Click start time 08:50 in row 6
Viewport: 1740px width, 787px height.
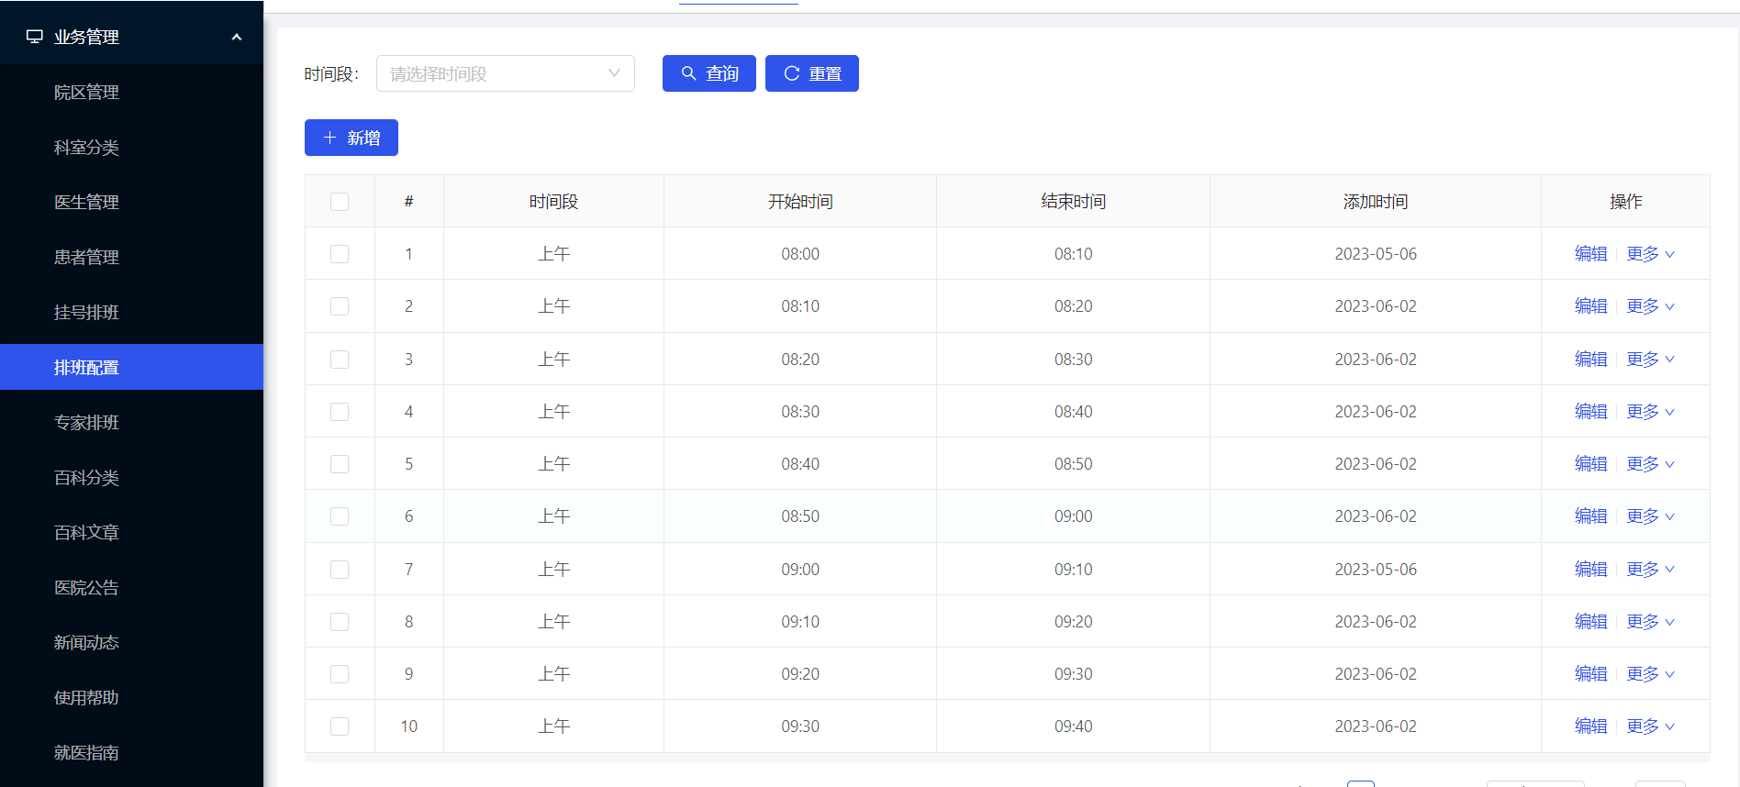(x=800, y=516)
